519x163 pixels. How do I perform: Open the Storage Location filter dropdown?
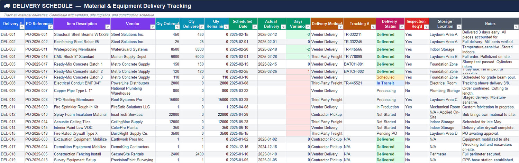[x=459, y=27]
